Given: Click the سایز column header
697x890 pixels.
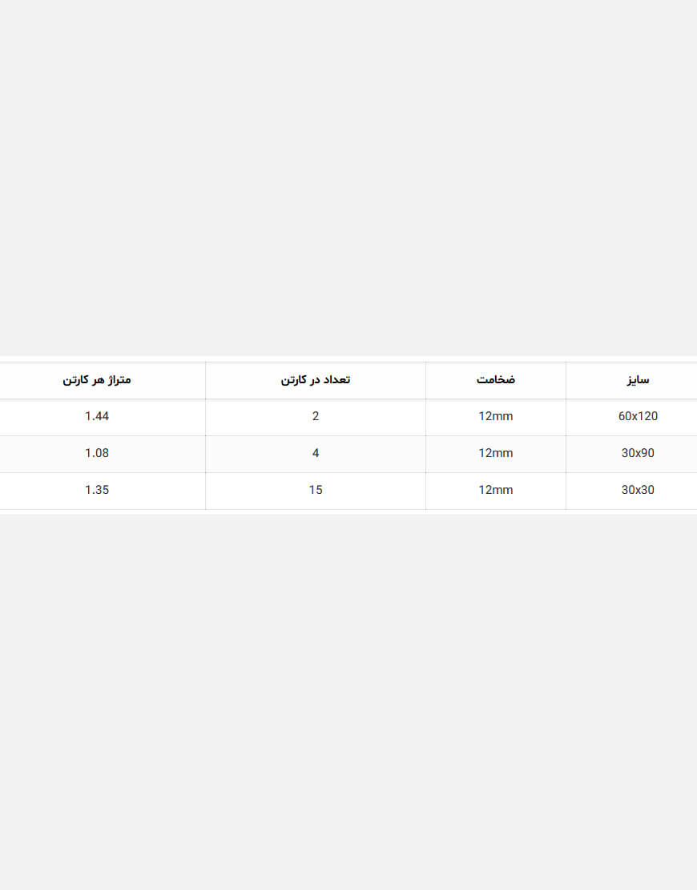Looking at the screenshot, I should 638,380.
